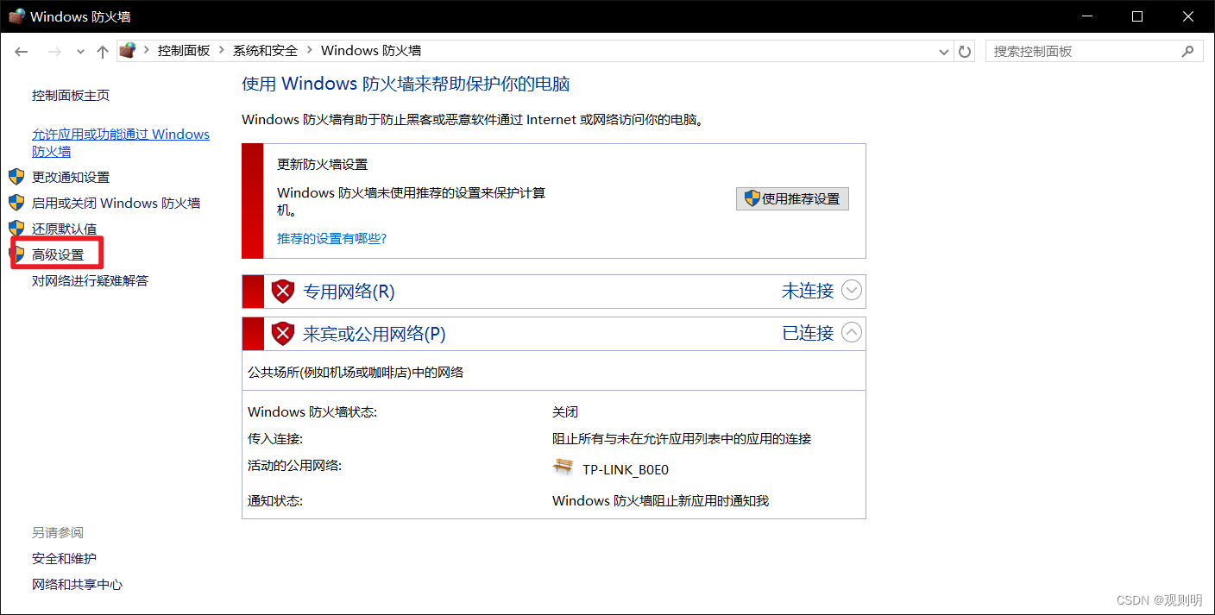
Task: Refresh the control panel page
Action: pyautogui.click(x=965, y=52)
